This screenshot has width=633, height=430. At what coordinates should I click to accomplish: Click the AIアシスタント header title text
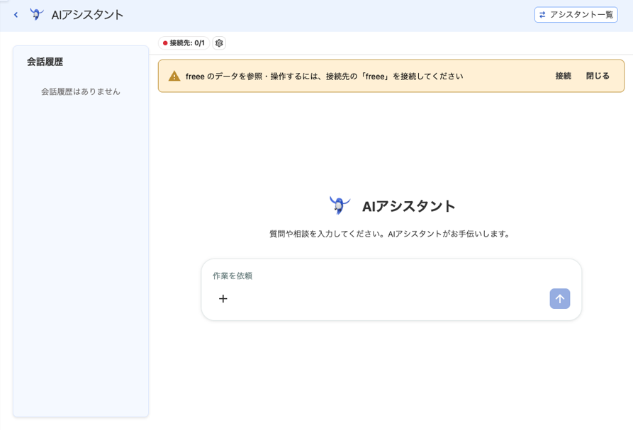click(x=87, y=15)
